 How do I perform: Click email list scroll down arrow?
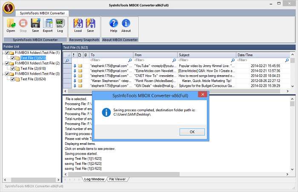(x=292, y=86)
